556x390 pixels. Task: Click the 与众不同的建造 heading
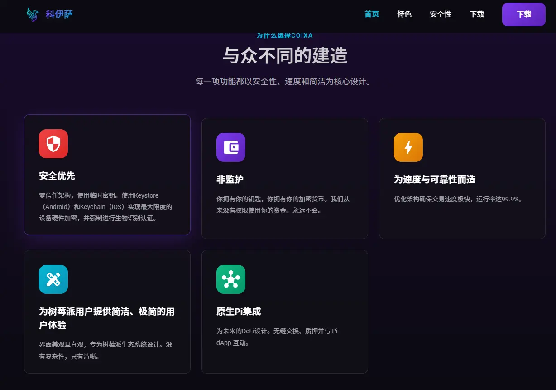point(285,55)
